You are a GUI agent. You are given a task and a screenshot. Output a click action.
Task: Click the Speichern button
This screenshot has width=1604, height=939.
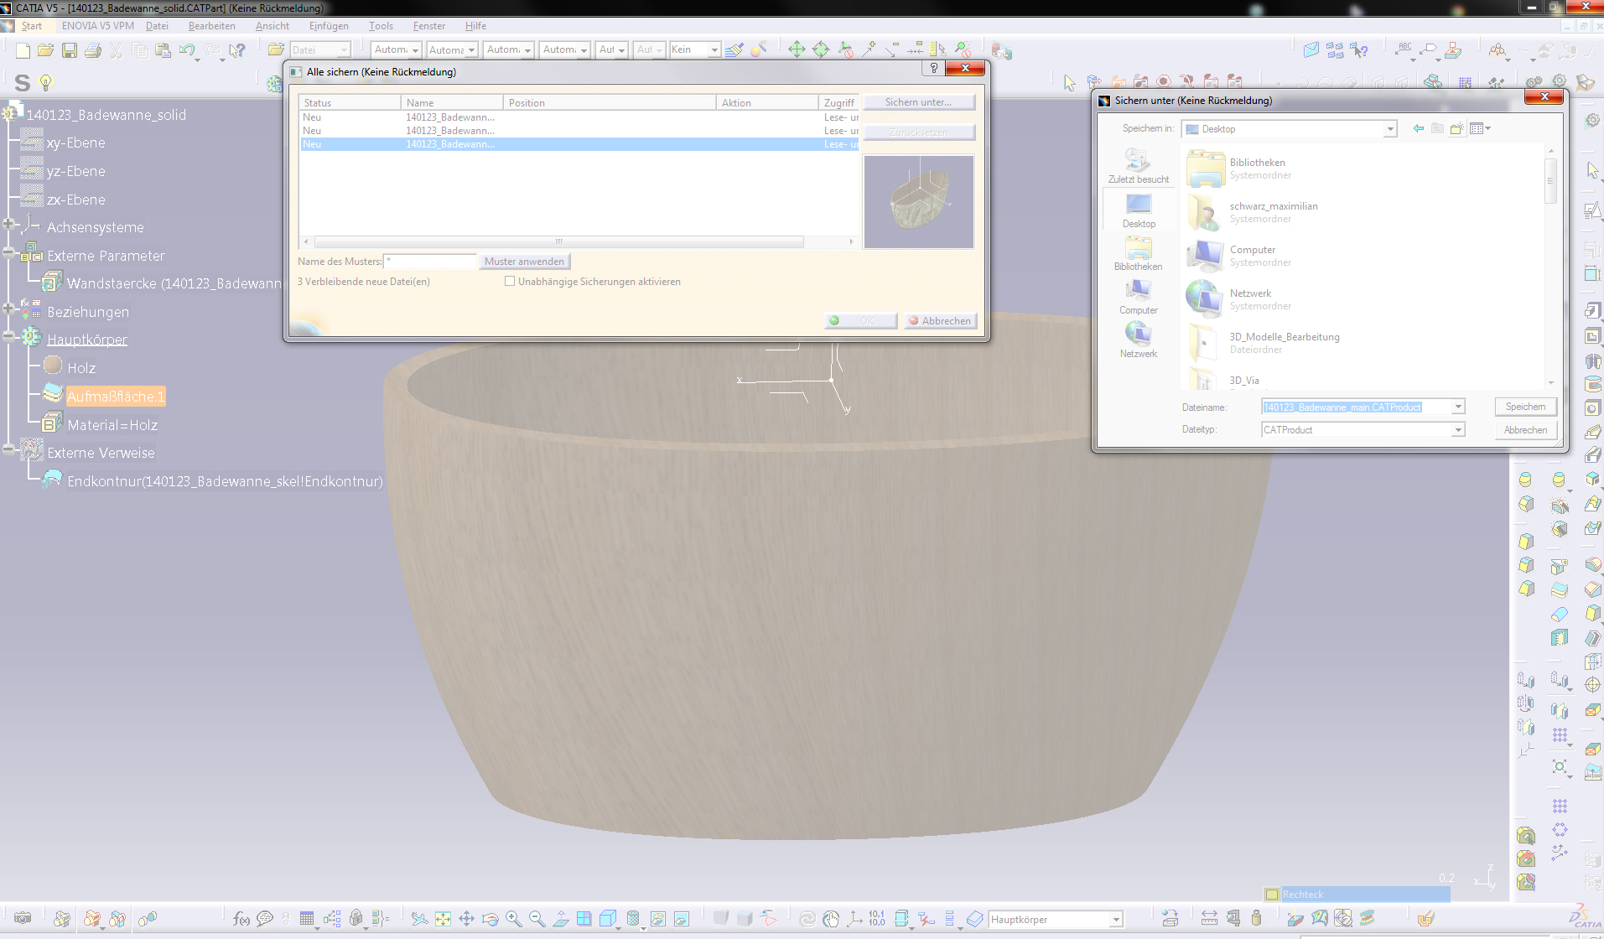coord(1525,407)
